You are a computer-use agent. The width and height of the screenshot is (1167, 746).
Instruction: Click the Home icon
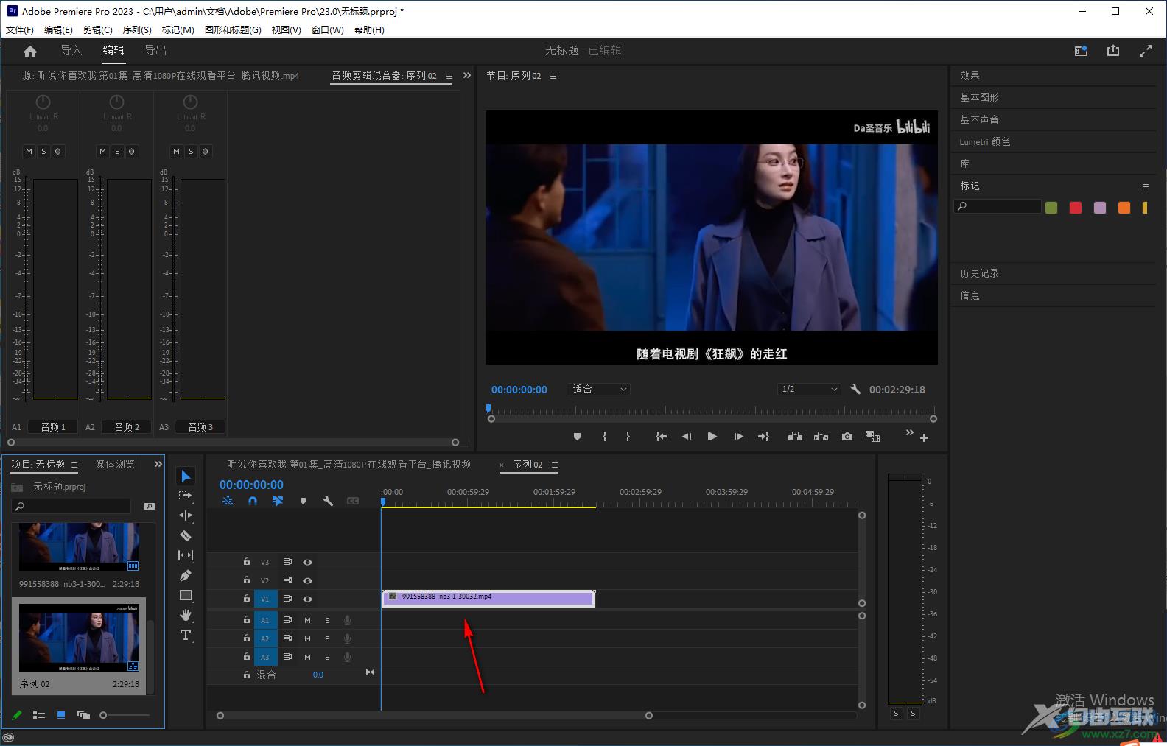tap(30, 51)
